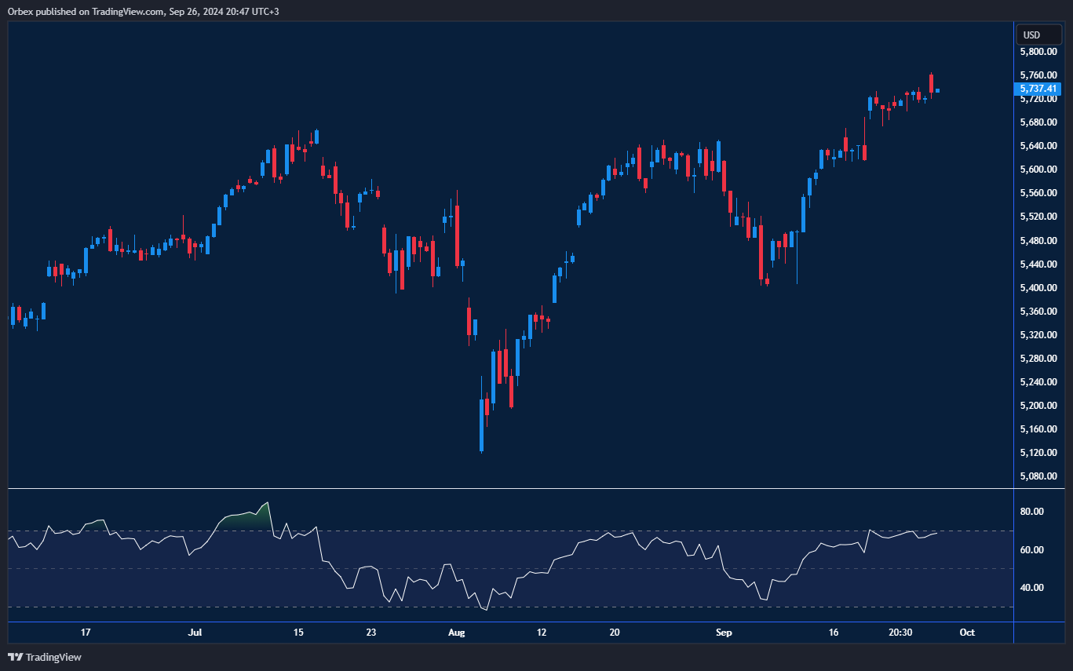Select the Jul date on time axis

pos(195,633)
